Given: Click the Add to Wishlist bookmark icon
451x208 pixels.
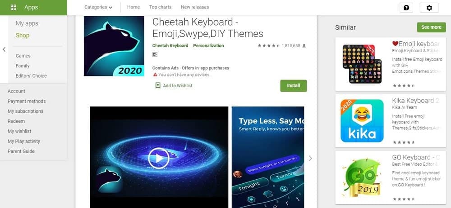Looking at the screenshot, I should [x=157, y=85].
